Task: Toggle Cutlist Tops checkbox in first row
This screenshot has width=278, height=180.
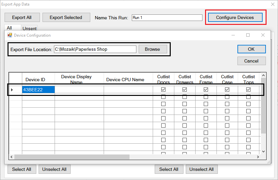Action: point(249,89)
